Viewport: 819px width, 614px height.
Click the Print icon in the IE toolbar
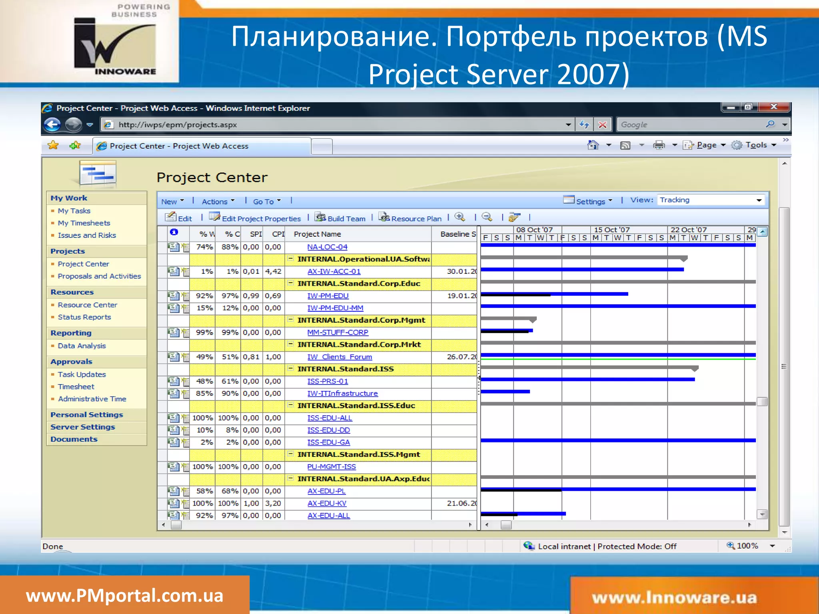pyautogui.click(x=659, y=145)
